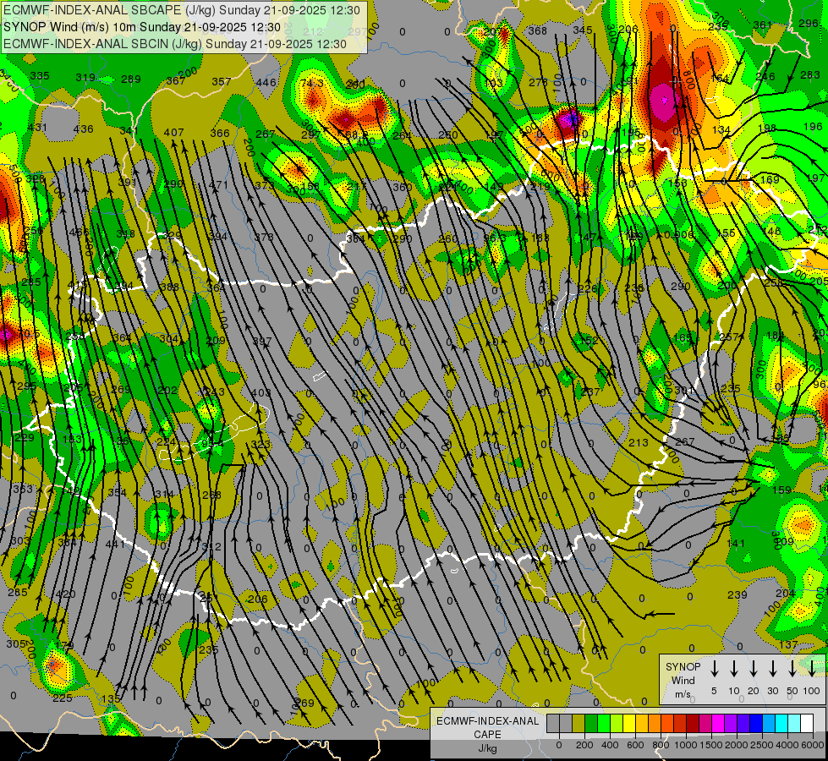Click the 1500 tick on CAPE scale
The image size is (828, 761).
tap(711, 745)
